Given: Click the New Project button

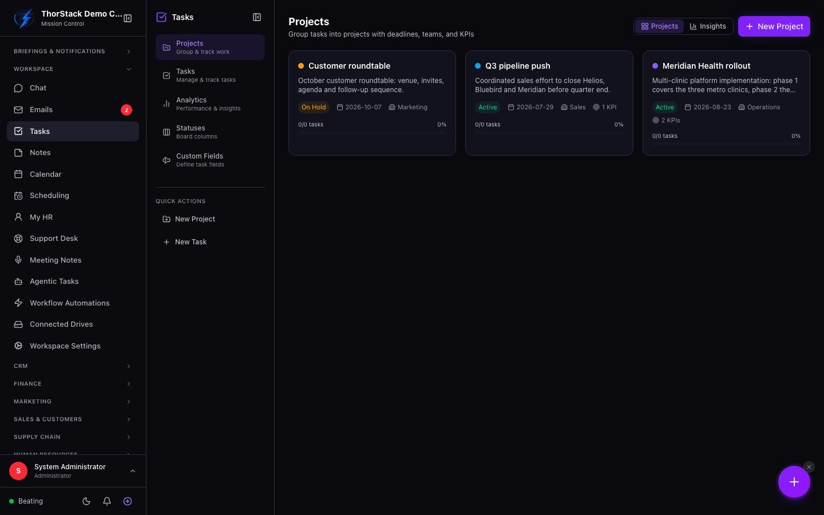Looking at the screenshot, I should pos(774,26).
